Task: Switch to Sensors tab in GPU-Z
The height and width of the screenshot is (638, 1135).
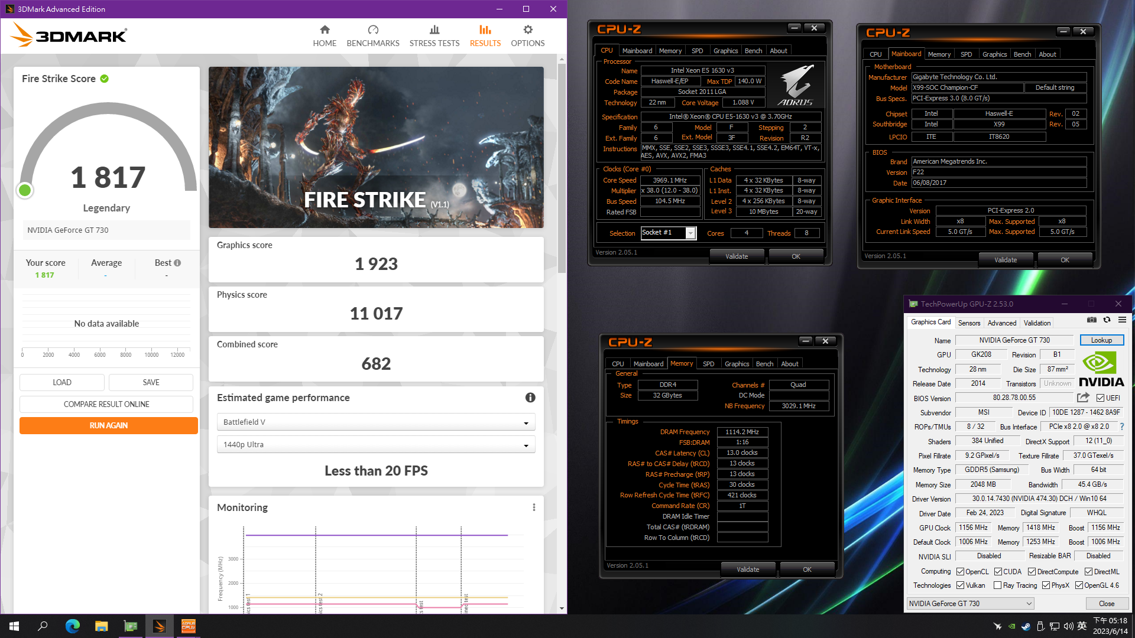Action: tap(969, 323)
